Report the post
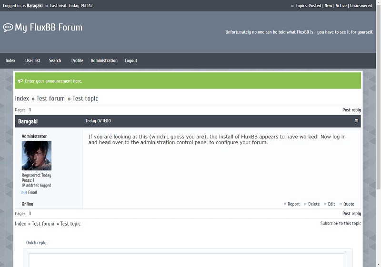 pyautogui.click(x=293, y=204)
